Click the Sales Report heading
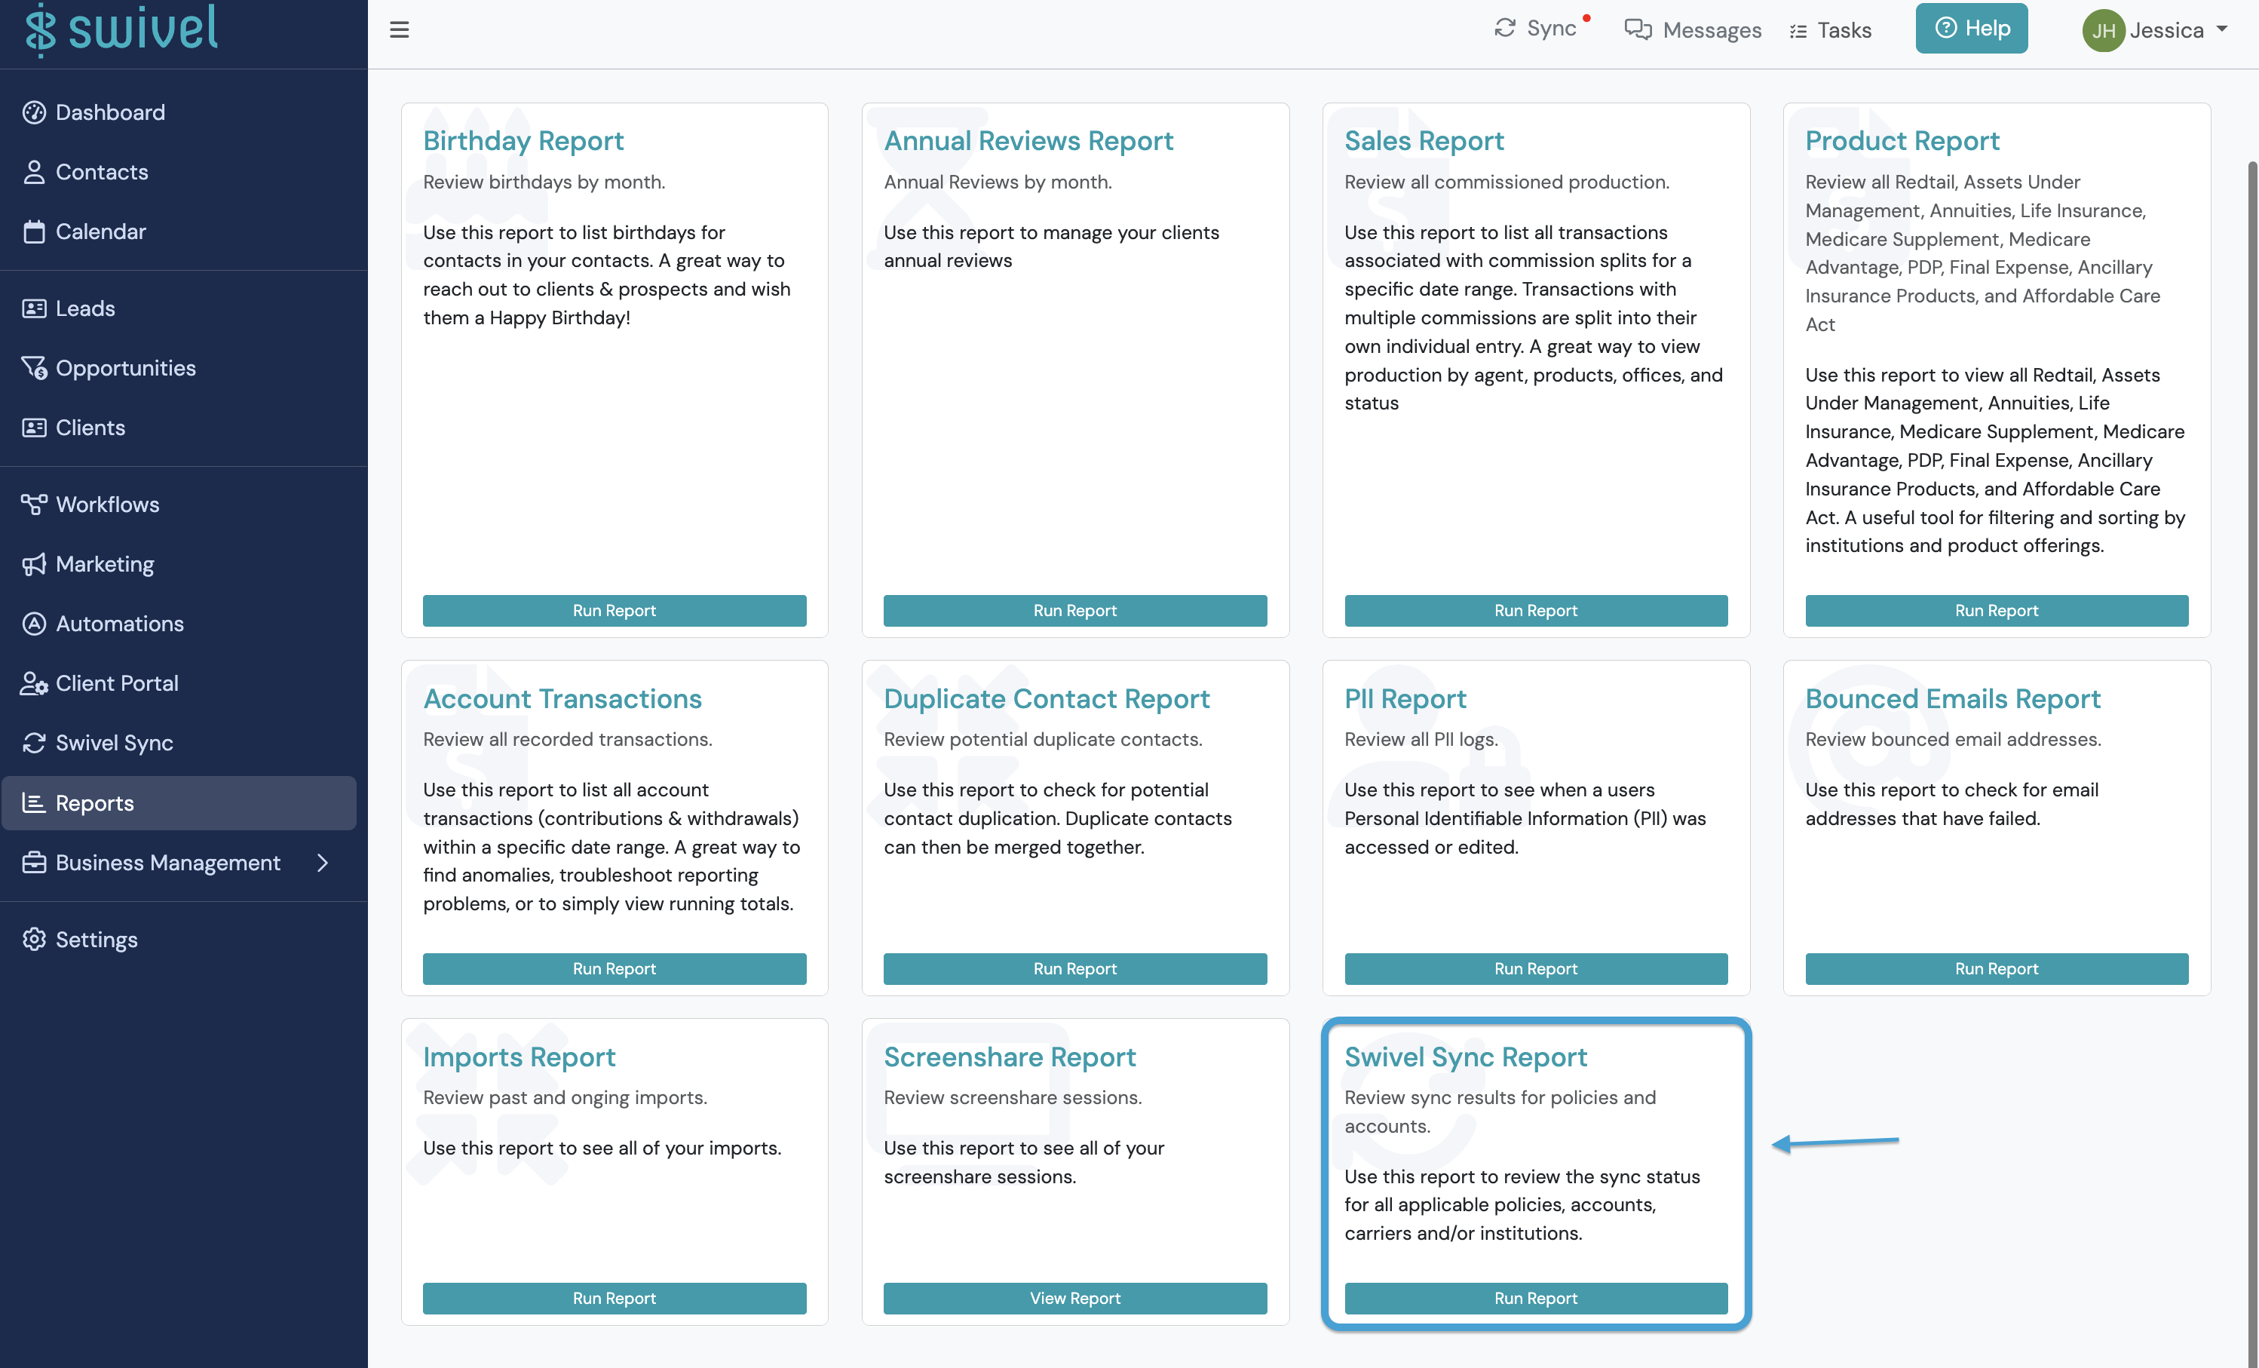The width and height of the screenshot is (2259, 1368). coord(1424,140)
